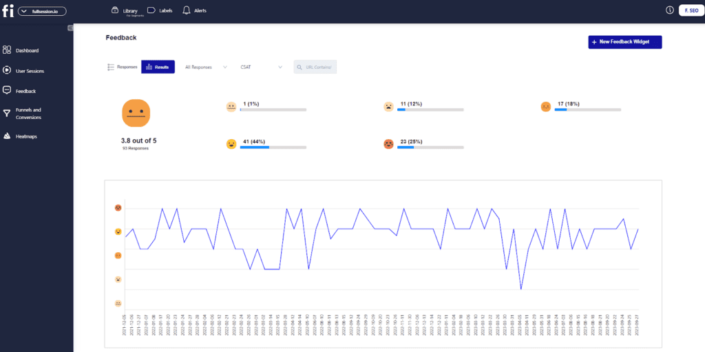Click the New Feedback Widget button
The image size is (705, 352).
(624, 42)
